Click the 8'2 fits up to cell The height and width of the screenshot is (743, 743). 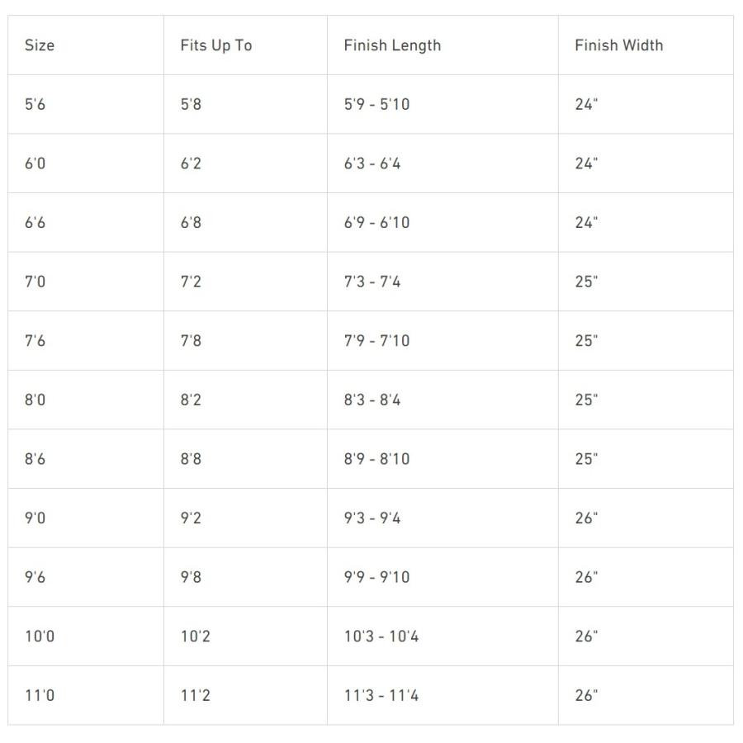click(x=191, y=400)
